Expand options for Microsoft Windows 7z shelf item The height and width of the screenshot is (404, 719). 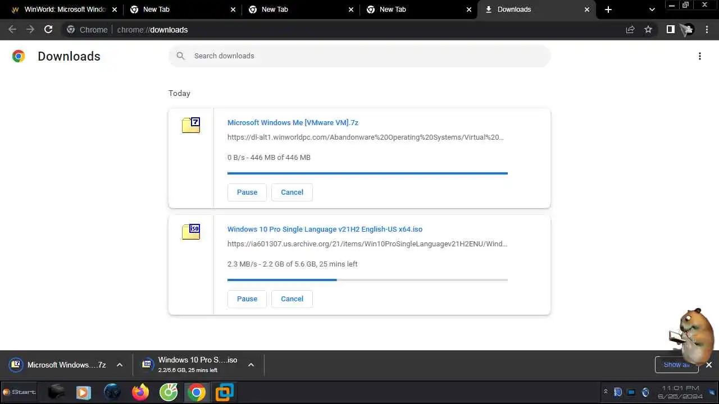coord(120,365)
